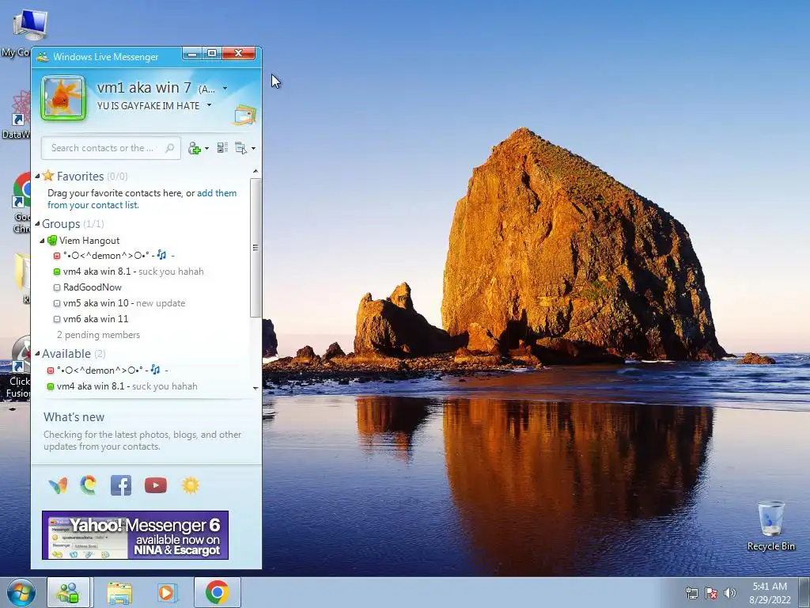Click '2 pending members' text

click(98, 335)
